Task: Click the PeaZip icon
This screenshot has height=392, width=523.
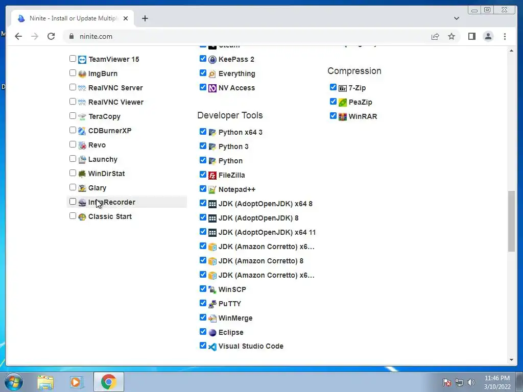Action: (343, 103)
